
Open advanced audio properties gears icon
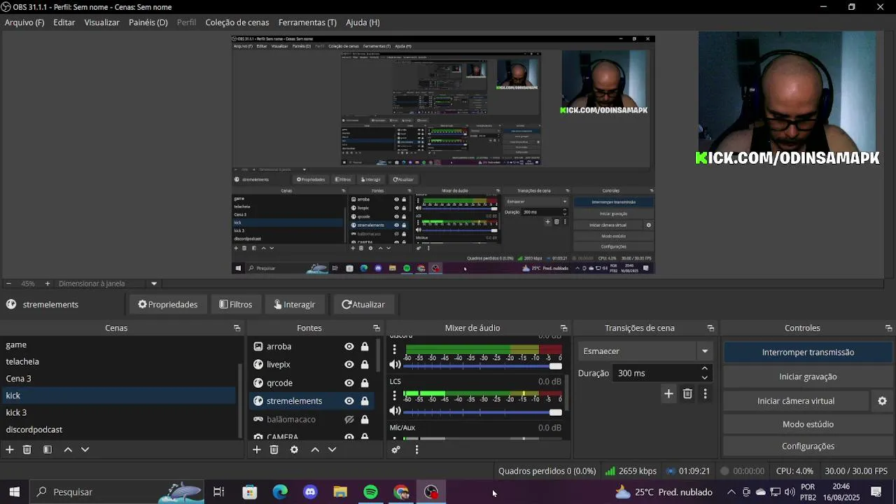[x=395, y=449]
